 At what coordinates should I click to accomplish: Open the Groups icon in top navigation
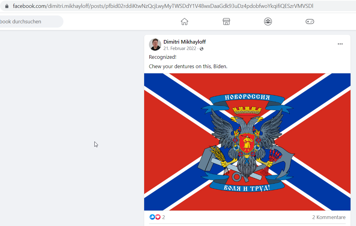pos(268,22)
